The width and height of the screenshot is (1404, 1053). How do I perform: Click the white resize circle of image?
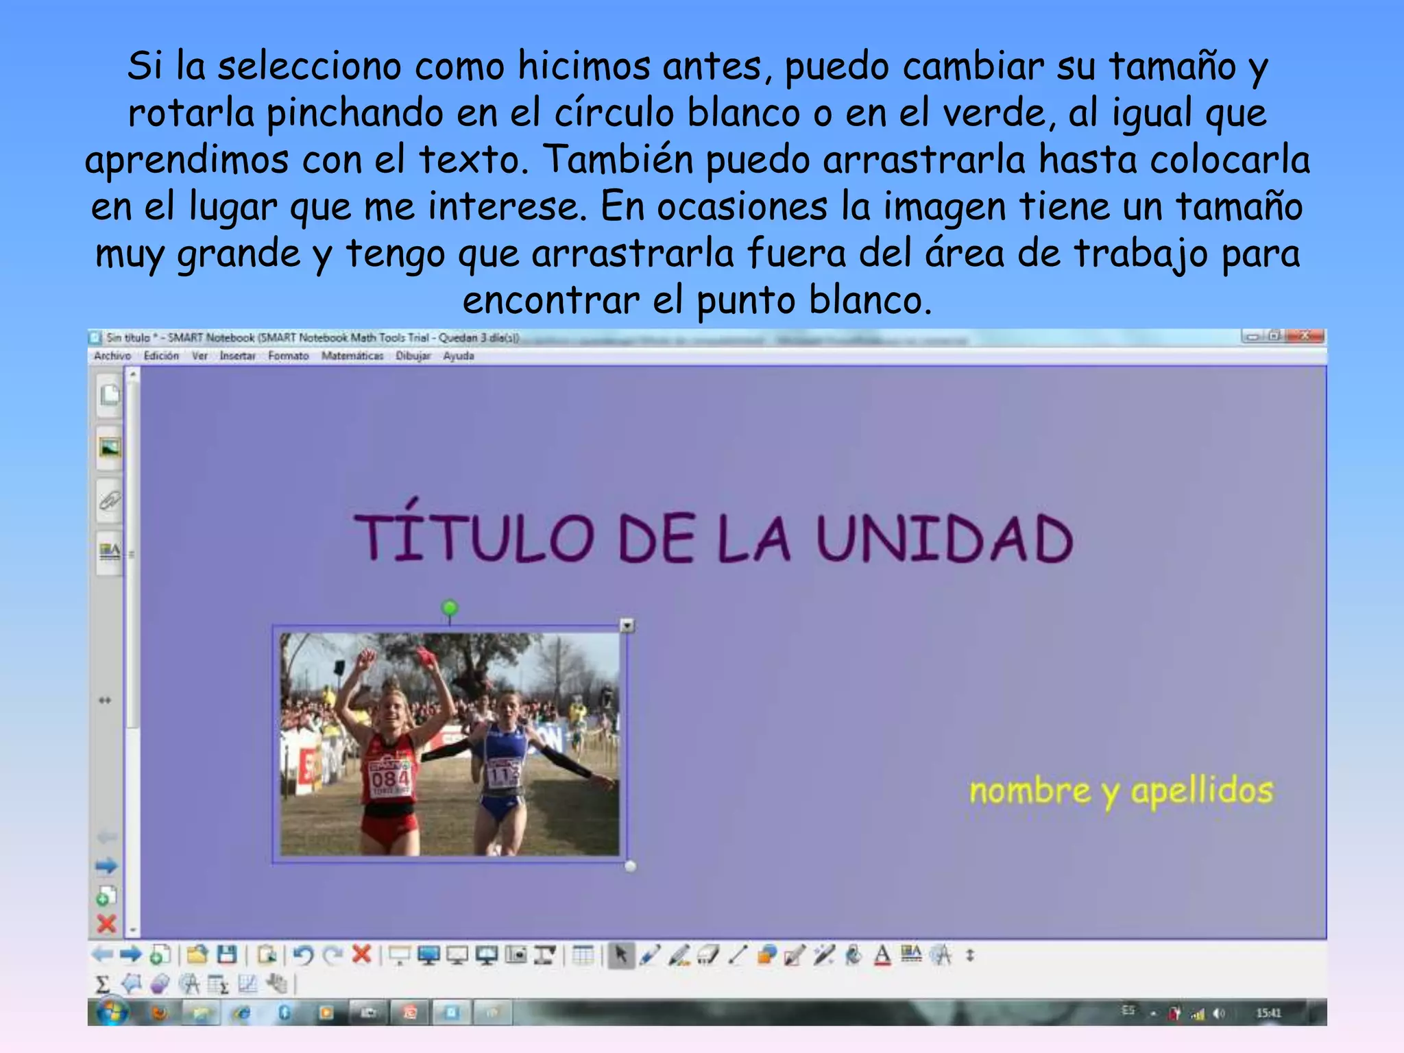click(631, 866)
